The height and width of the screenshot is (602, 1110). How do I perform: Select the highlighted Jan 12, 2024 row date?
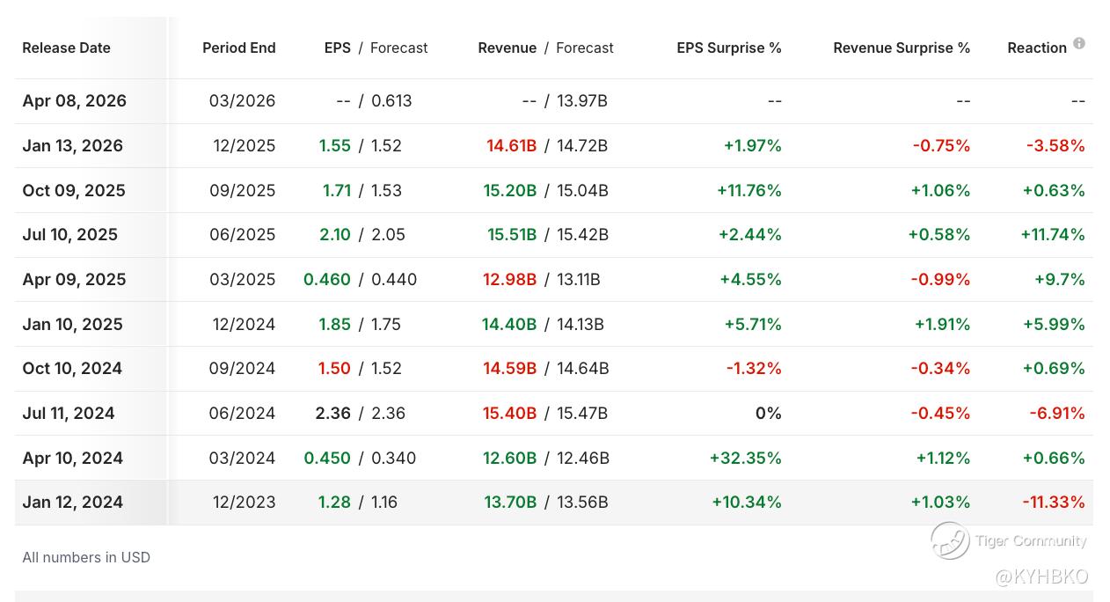coord(73,503)
